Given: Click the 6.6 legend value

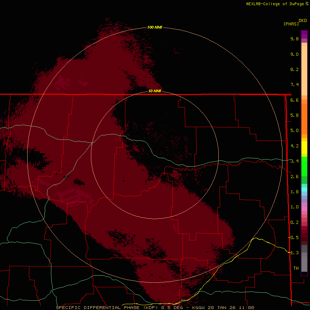Looking at the screenshot, I should click(x=294, y=100).
